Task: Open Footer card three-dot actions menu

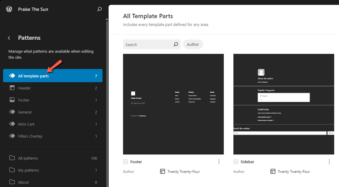Action: 219,162
